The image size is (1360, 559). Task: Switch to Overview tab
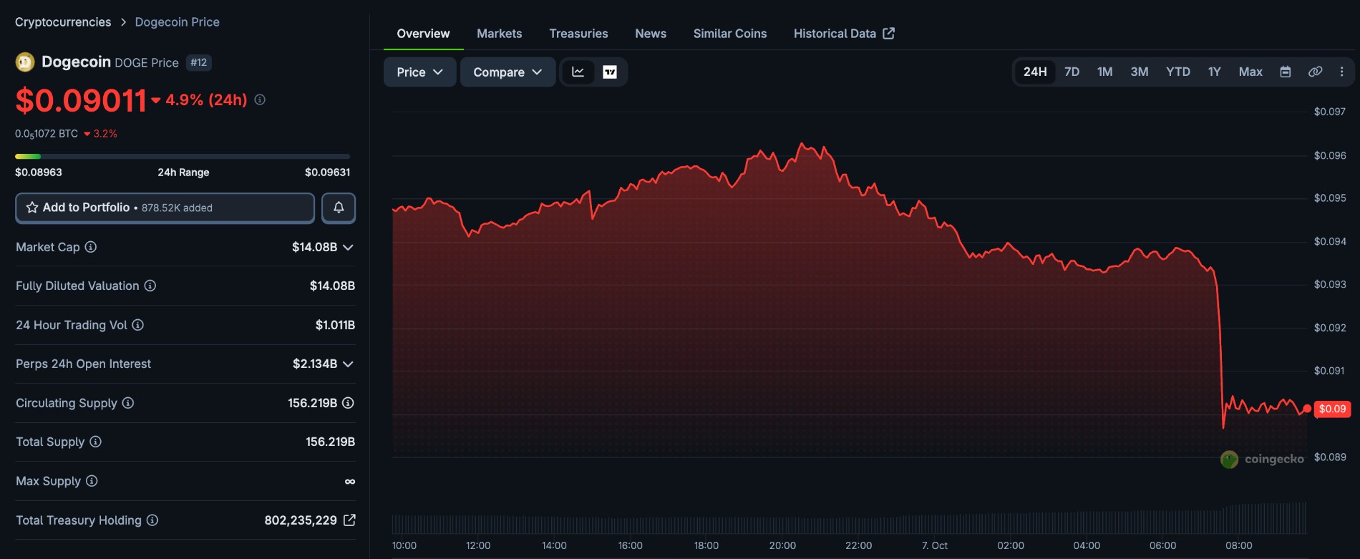click(x=423, y=34)
